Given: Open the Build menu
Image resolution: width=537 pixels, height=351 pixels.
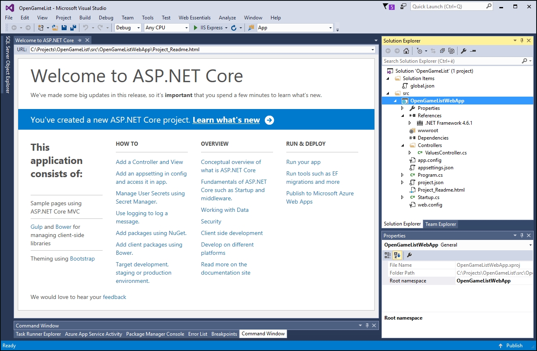Looking at the screenshot, I should point(85,18).
